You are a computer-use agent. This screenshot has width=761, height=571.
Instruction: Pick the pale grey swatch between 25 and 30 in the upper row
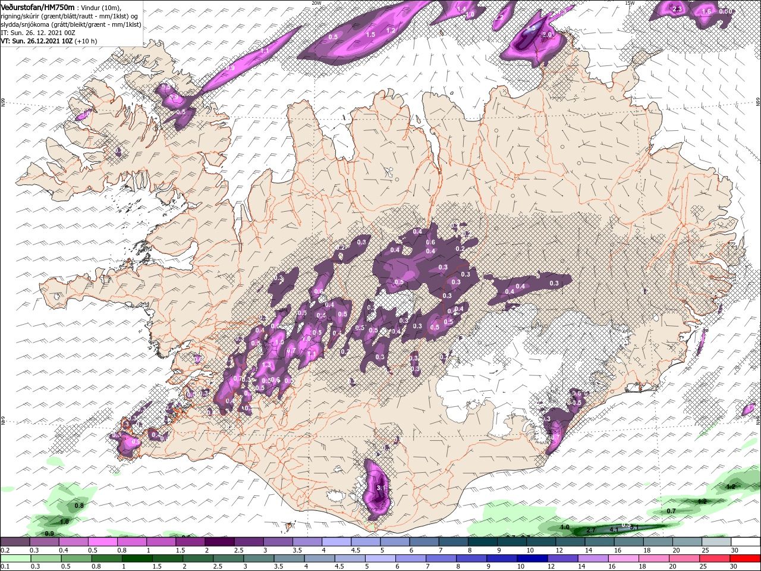click(x=716, y=542)
